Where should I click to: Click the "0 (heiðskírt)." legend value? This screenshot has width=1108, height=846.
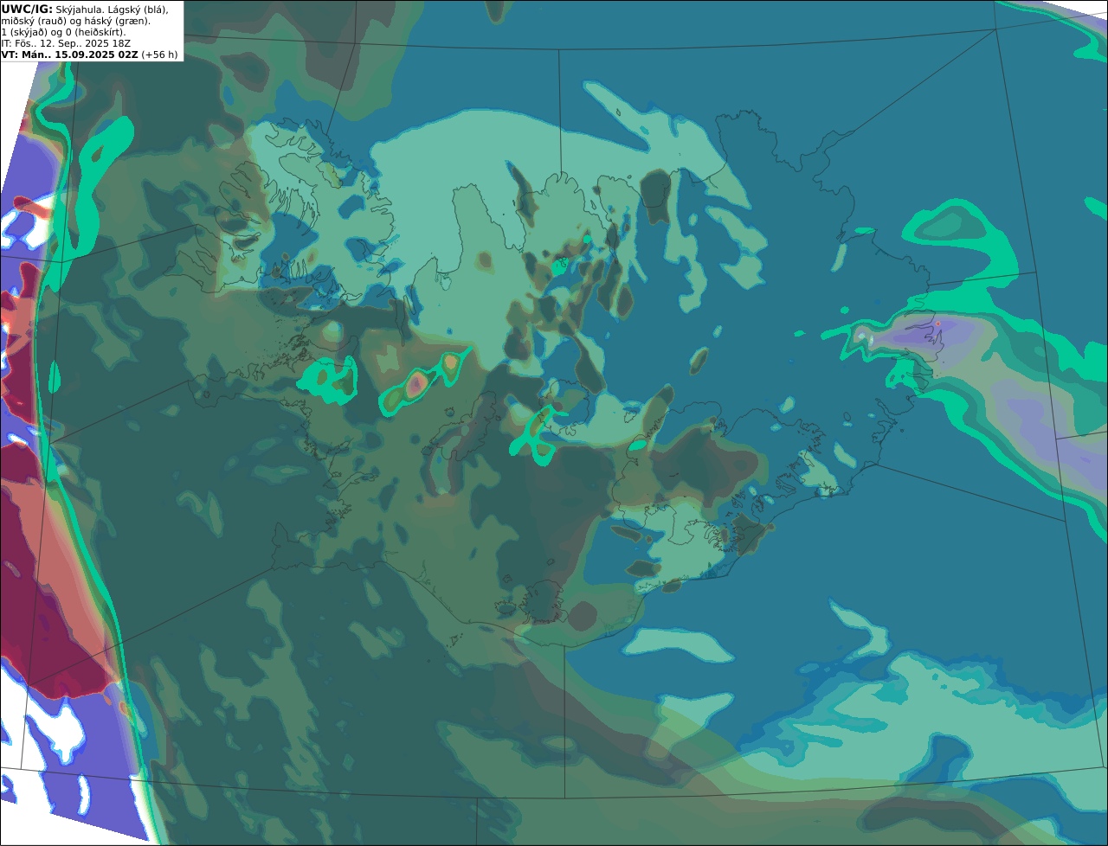pyautogui.click(x=96, y=32)
